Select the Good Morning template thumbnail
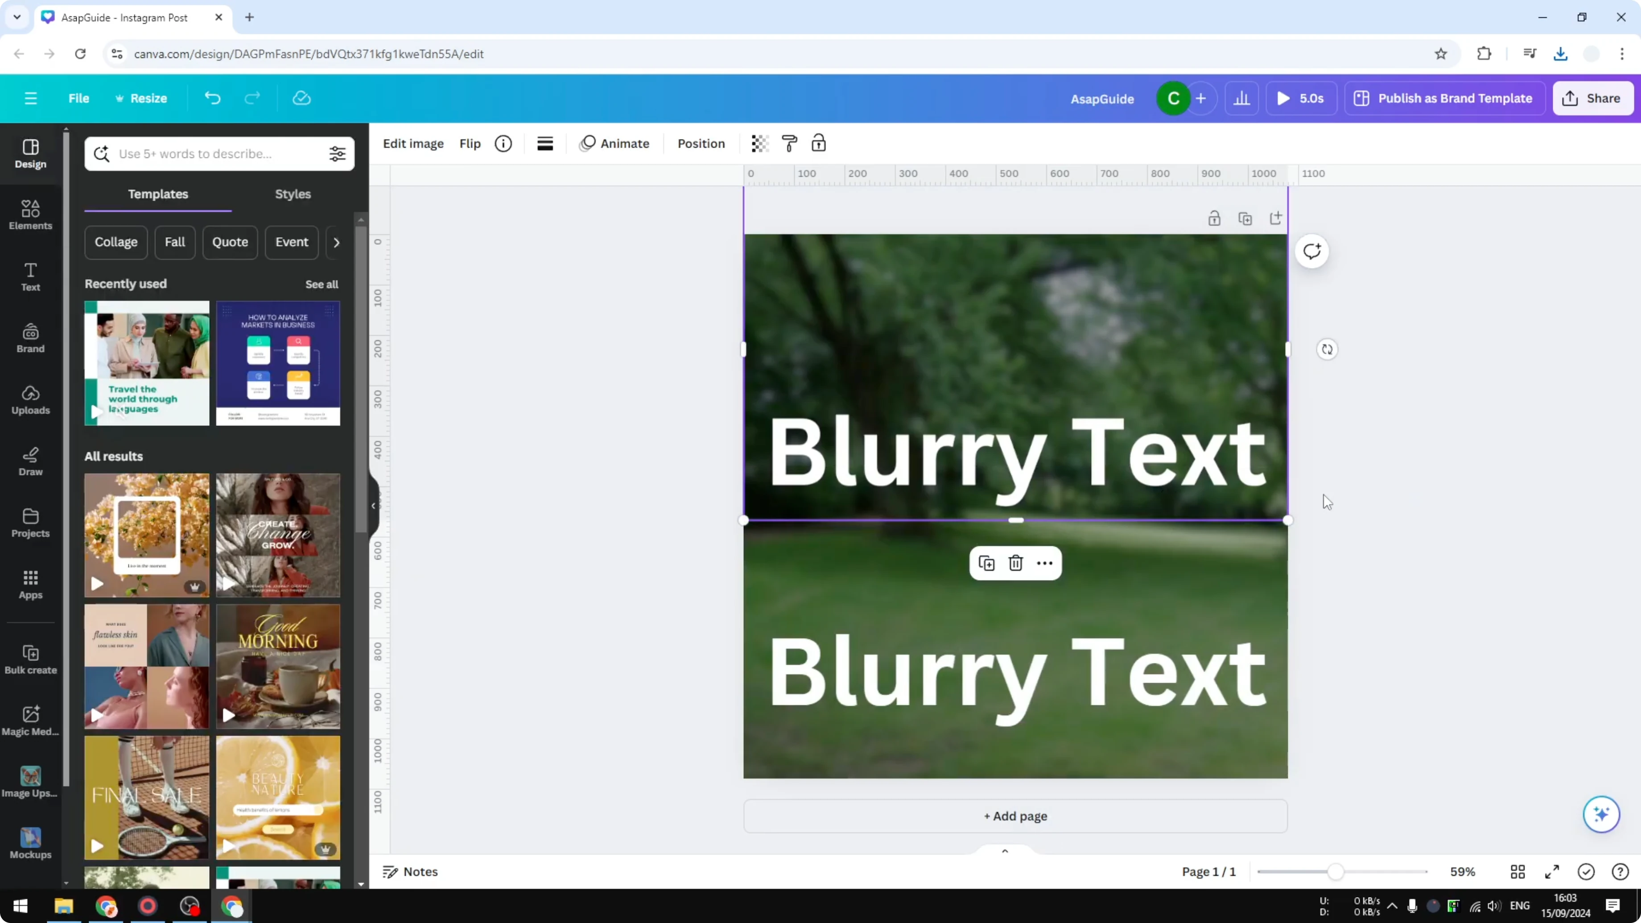Screen dimensions: 1641x923 [x=278, y=666]
